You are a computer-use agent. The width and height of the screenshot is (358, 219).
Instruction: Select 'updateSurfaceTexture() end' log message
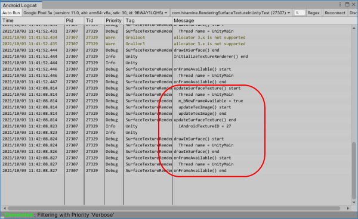tap(205, 120)
